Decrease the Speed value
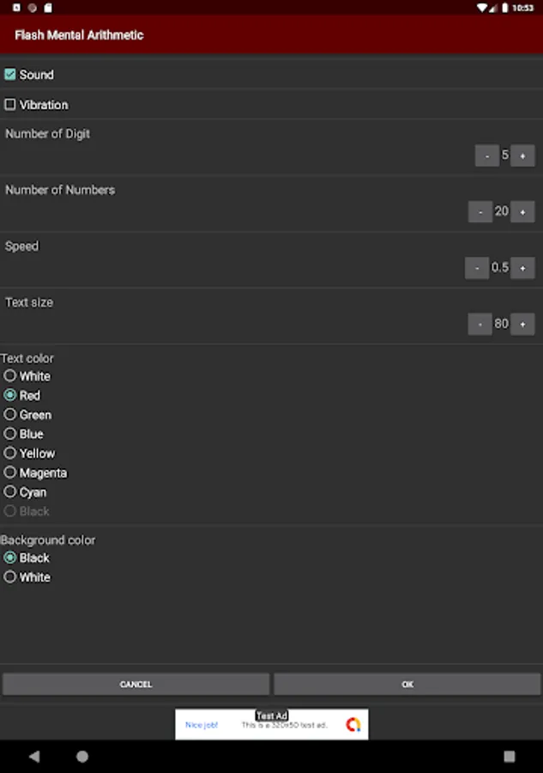This screenshot has height=773, width=543. [x=477, y=268]
